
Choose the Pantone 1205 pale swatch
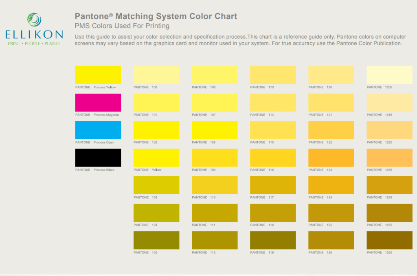pyautogui.click(x=389, y=75)
